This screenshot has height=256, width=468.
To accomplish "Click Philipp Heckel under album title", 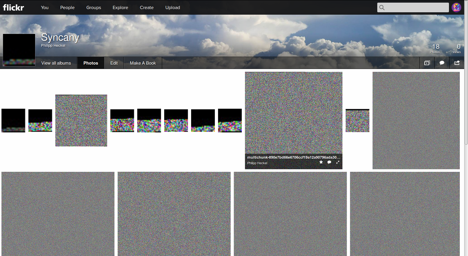I will coord(53,46).
